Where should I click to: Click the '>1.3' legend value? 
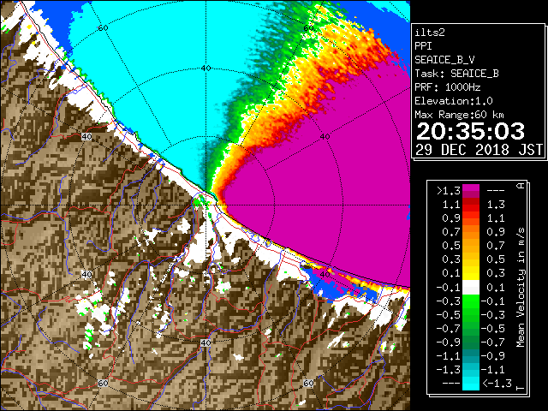449,191
